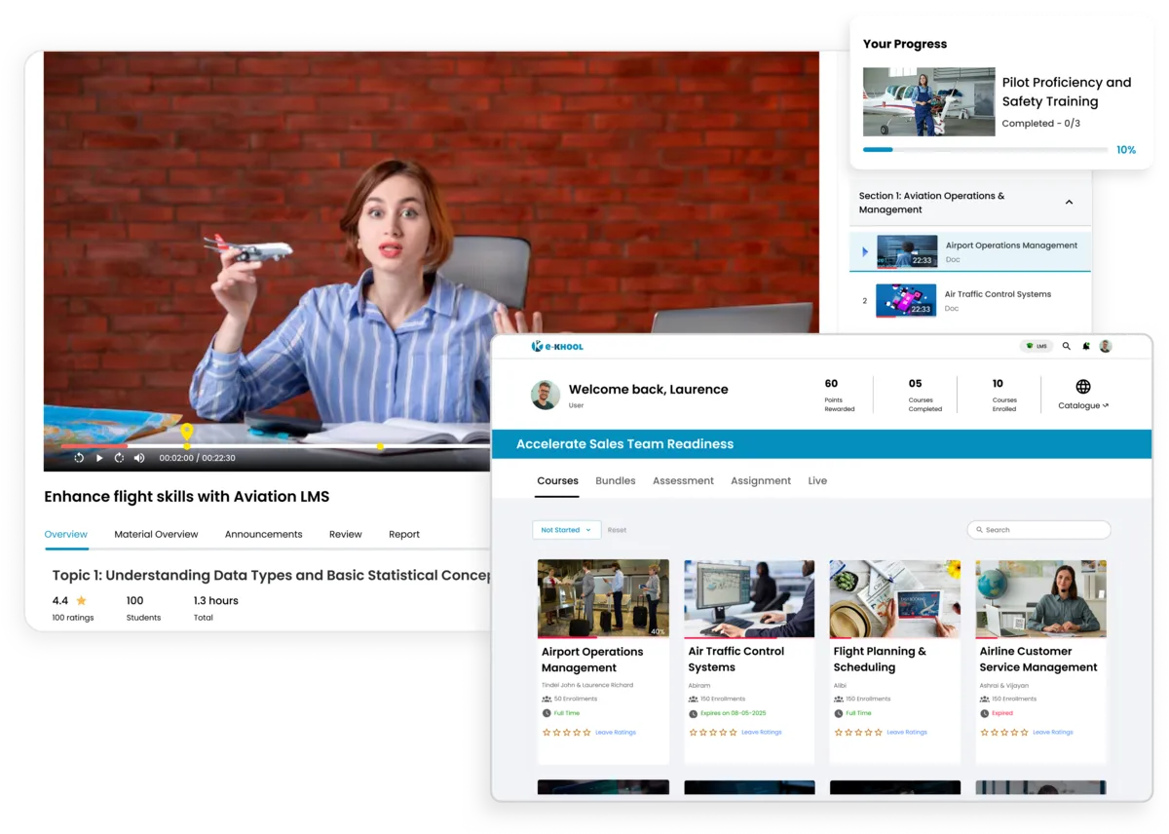This screenshot has width=1169, height=834.
Task: Click the Catalogue globe icon
Action: (x=1082, y=387)
